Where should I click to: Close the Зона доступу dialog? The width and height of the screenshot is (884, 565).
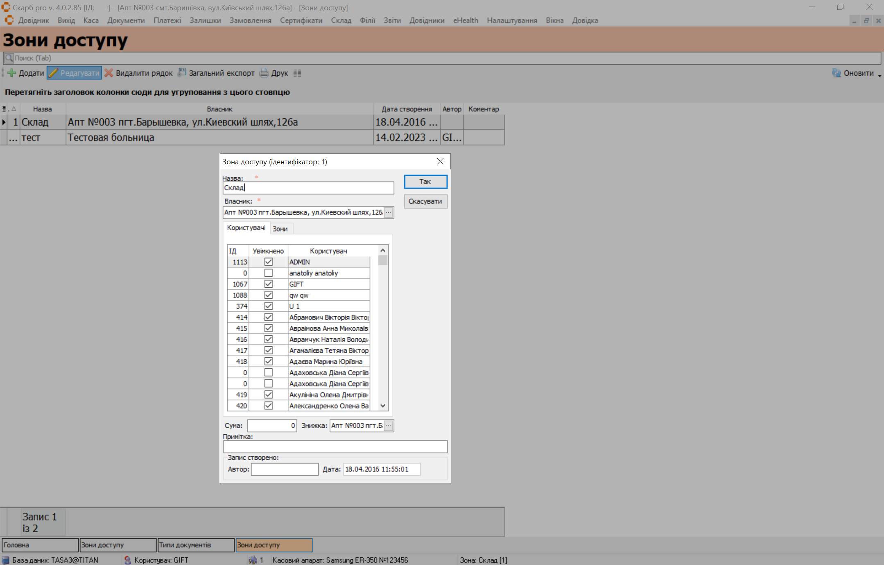440,161
